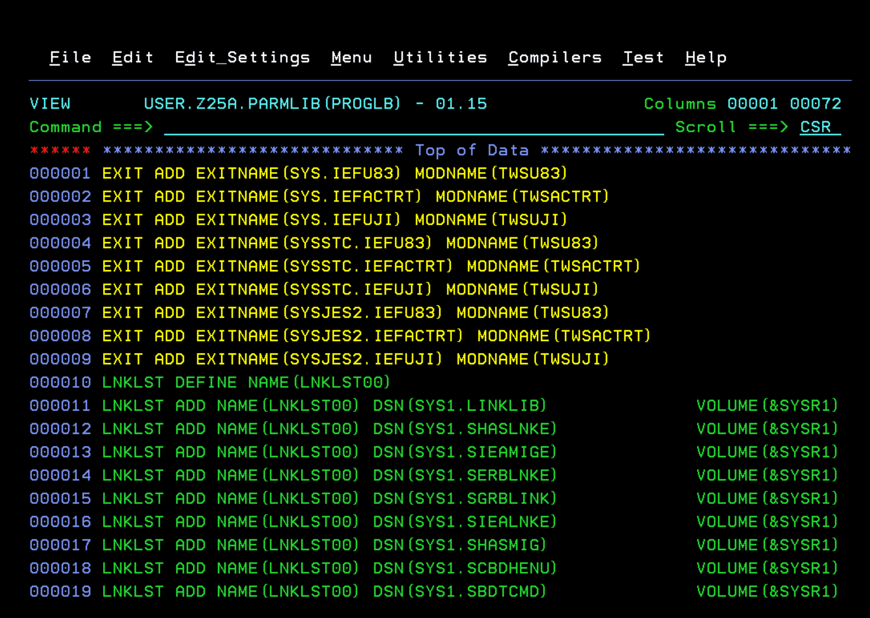This screenshot has width=870, height=618.
Task: Click the Scroll field showing CSR
Action: tap(819, 127)
